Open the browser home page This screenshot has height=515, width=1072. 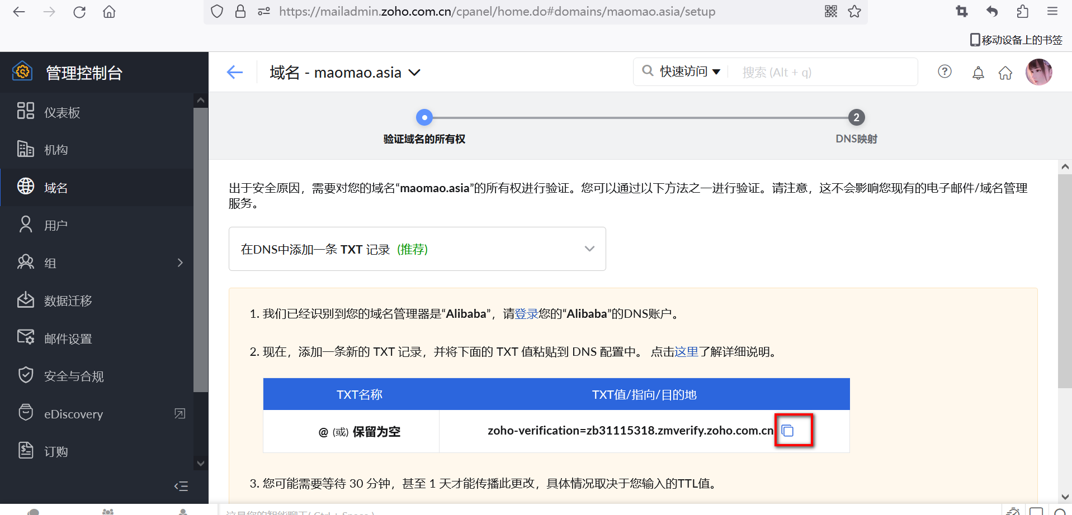(109, 12)
